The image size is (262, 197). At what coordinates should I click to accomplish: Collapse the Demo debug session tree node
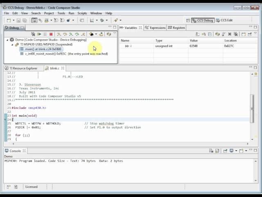[7, 40]
